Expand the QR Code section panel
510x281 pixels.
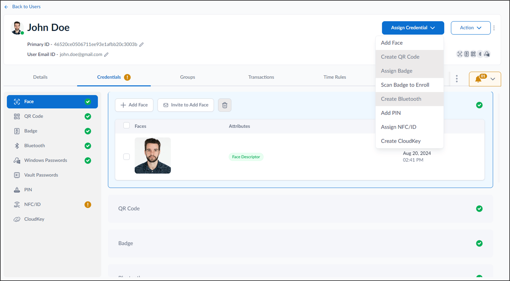point(300,209)
